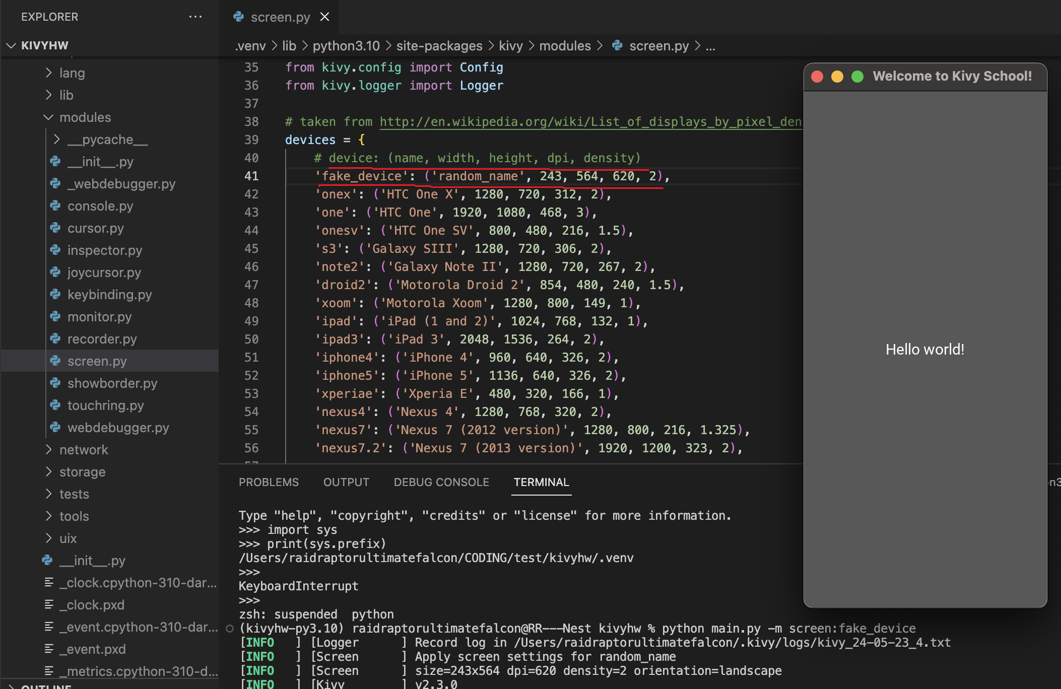This screenshot has width=1061, height=689.
Task: Click the terminal command line with main.py
Action: click(577, 628)
